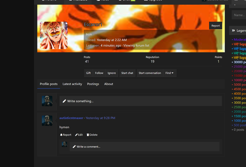
Task: Start chat with Escanor1
Action: pyautogui.click(x=127, y=73)
